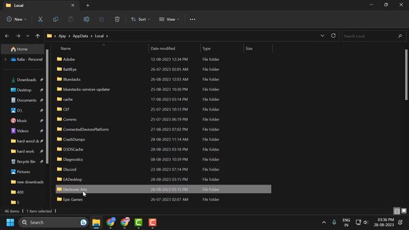
Task: Add a new tab with plus
Action: [88, 6]
